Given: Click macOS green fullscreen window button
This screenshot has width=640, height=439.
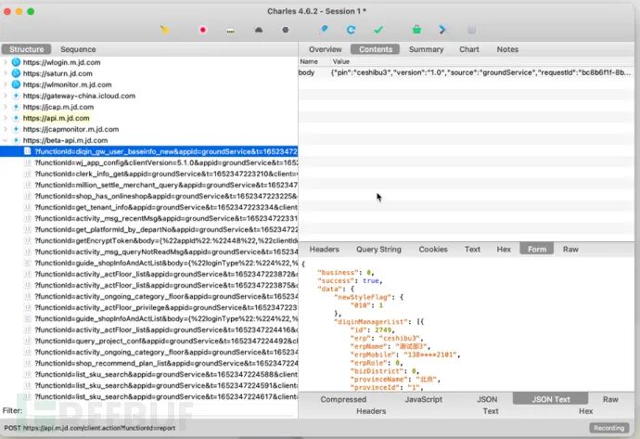Looking at the screenshot, I should click(x=31, y=11).
